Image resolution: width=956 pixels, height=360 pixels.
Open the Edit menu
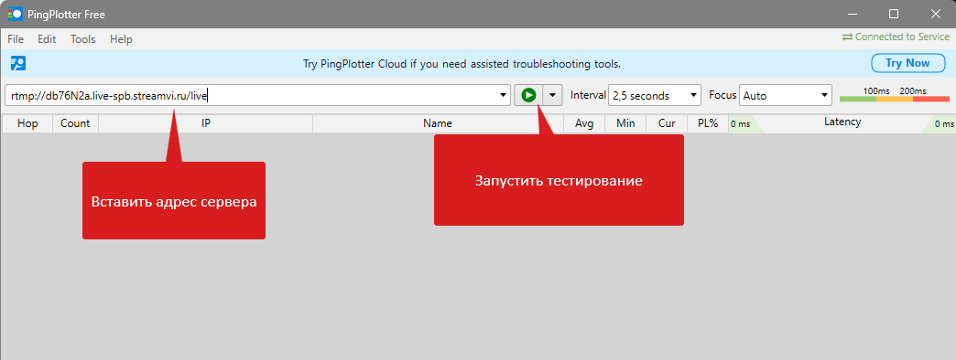47,39
